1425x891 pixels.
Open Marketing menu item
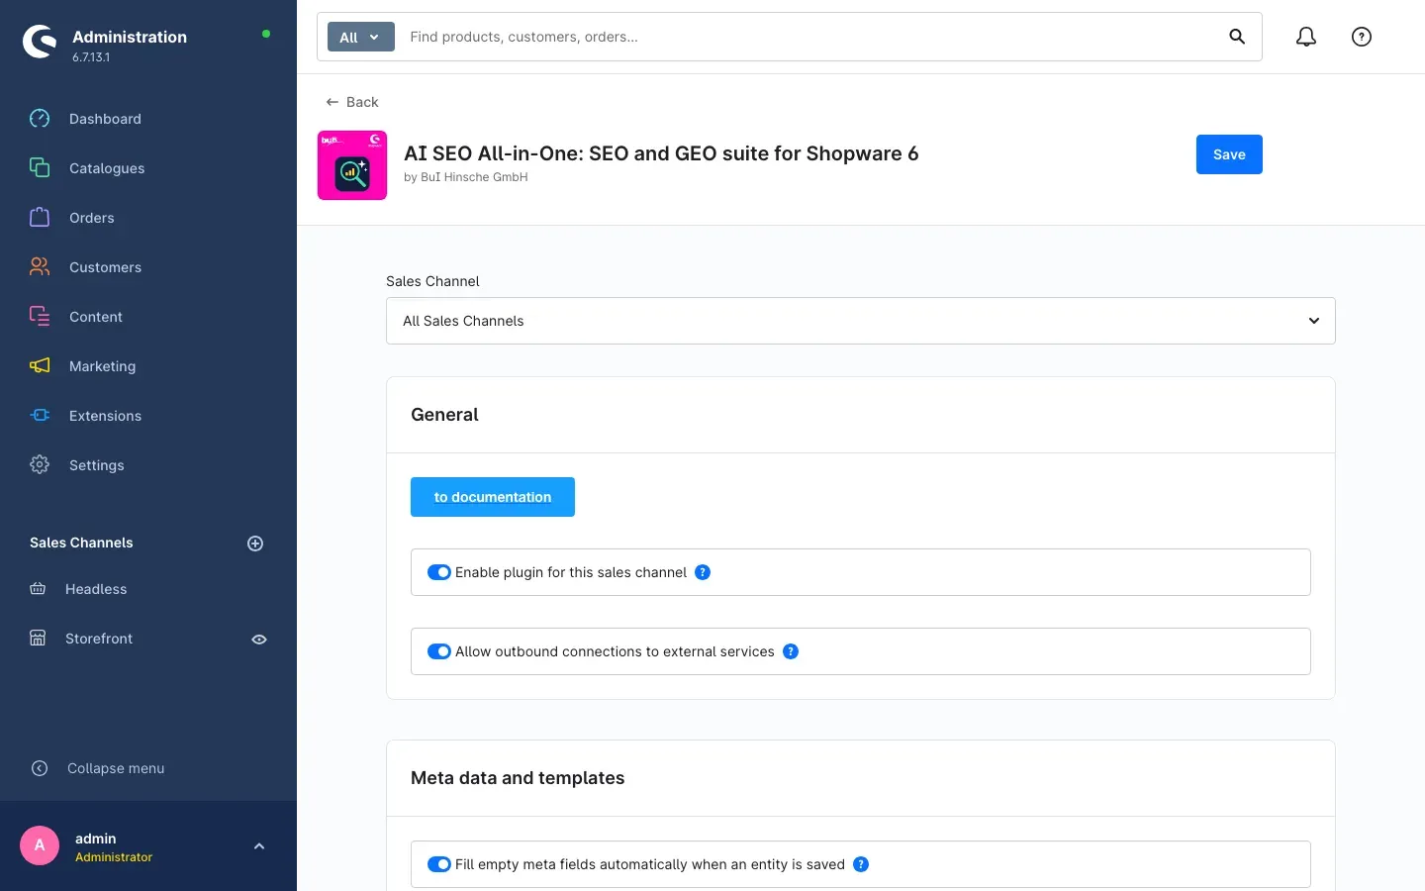(102, 366)
